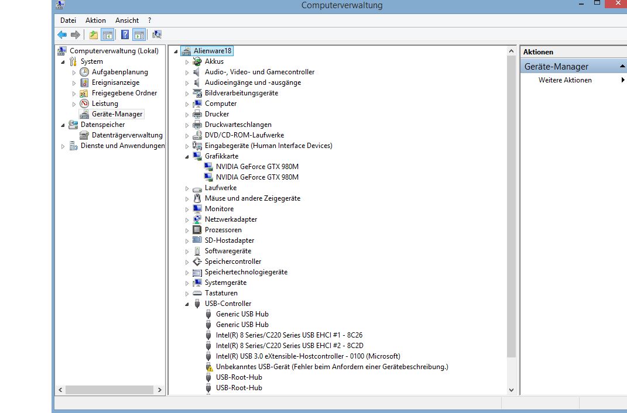This screenshot has height=413, width=627.
Task: Select the first NVIDIA GeForce GTX 980M
Action: tap(257, 167)
